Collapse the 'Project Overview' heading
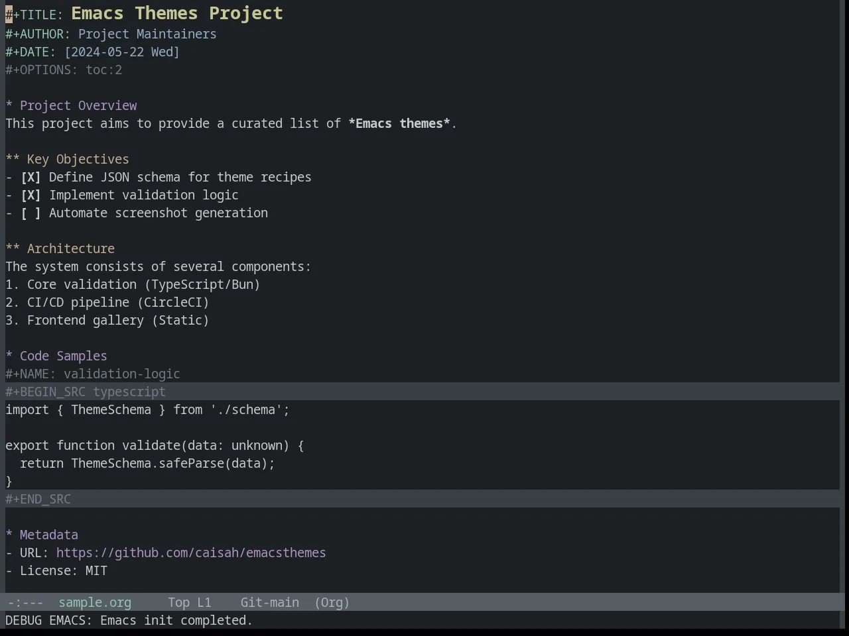The height and width of the screenshot is (636, 849). [x=72, y=105]
